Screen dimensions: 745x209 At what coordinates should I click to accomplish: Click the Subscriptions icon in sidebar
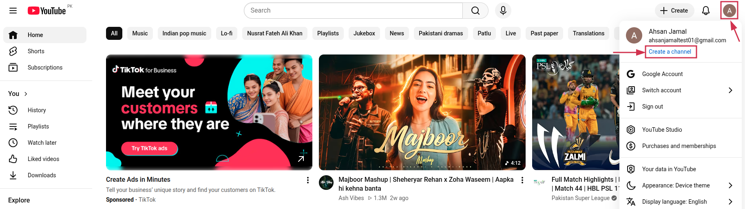tap(13, 67)
